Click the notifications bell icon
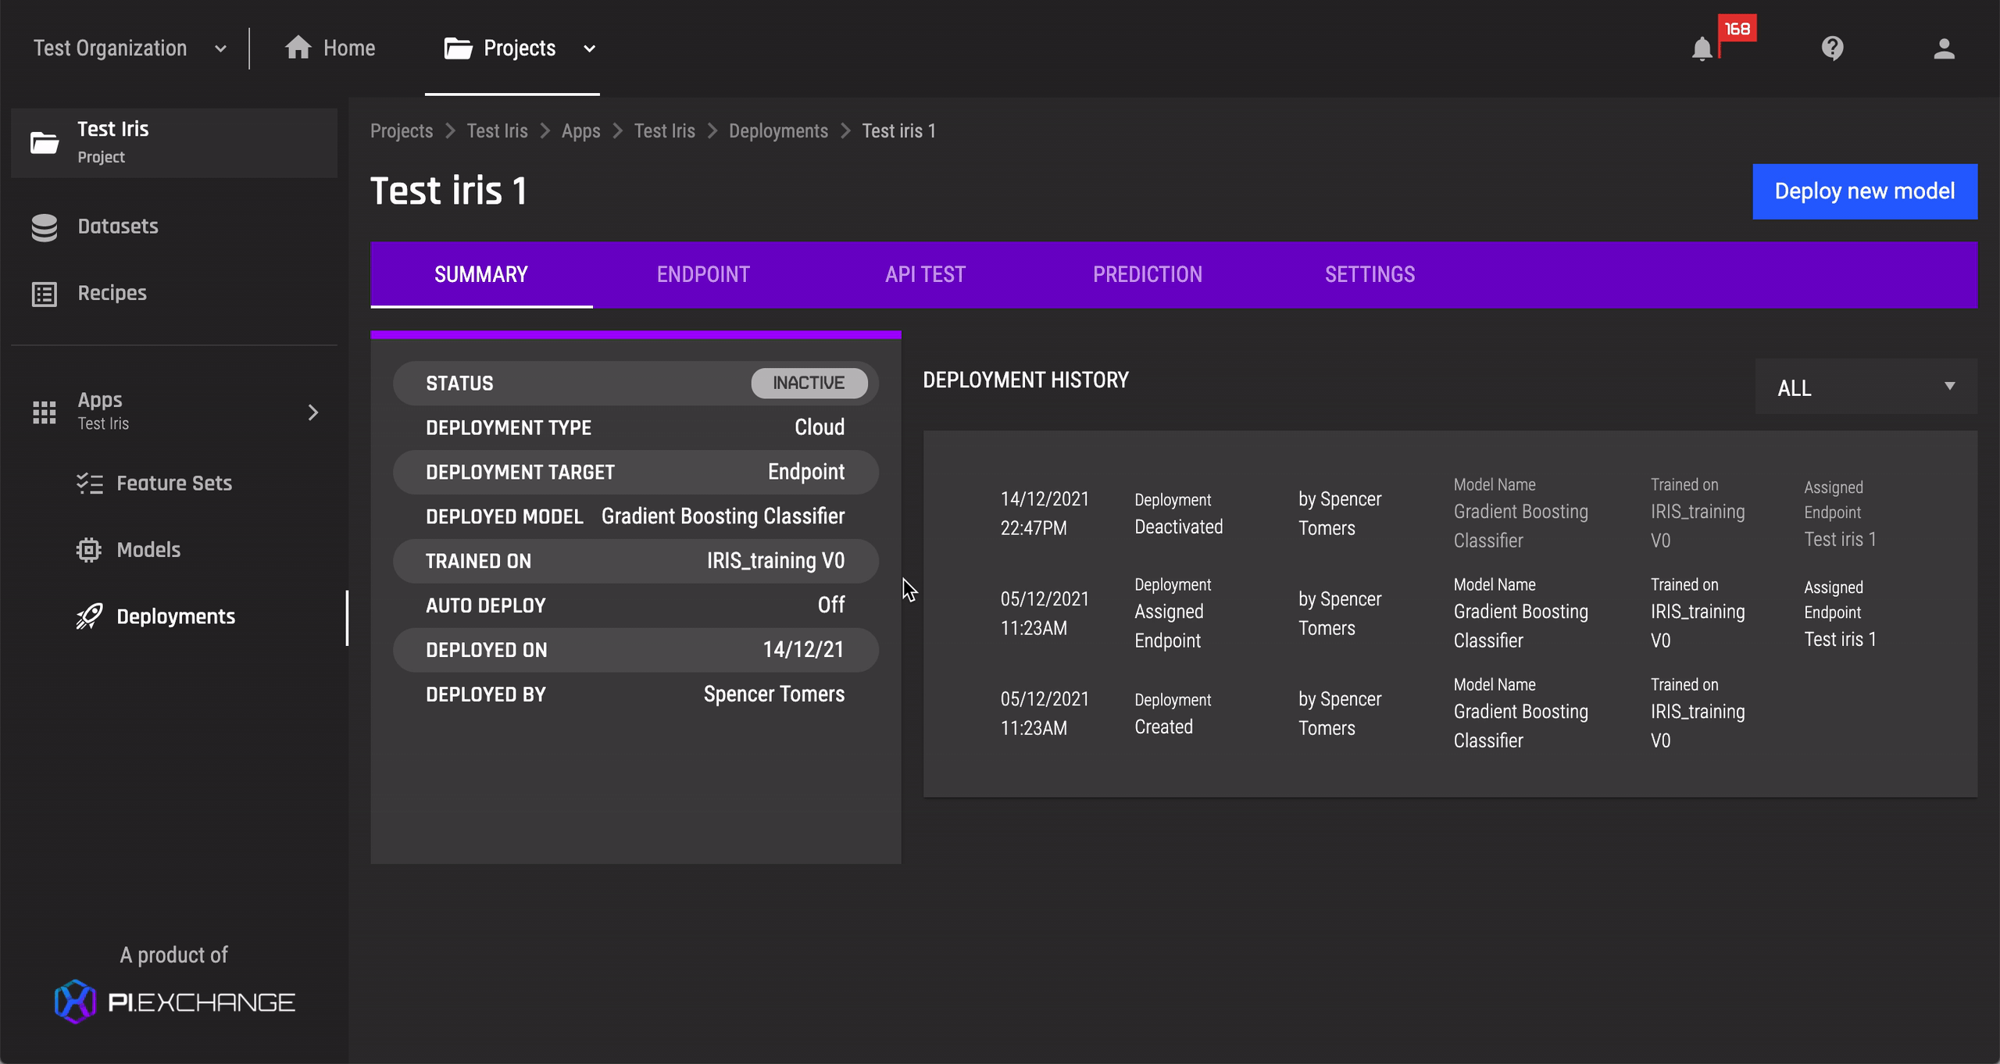 [x=1701, y=48]
